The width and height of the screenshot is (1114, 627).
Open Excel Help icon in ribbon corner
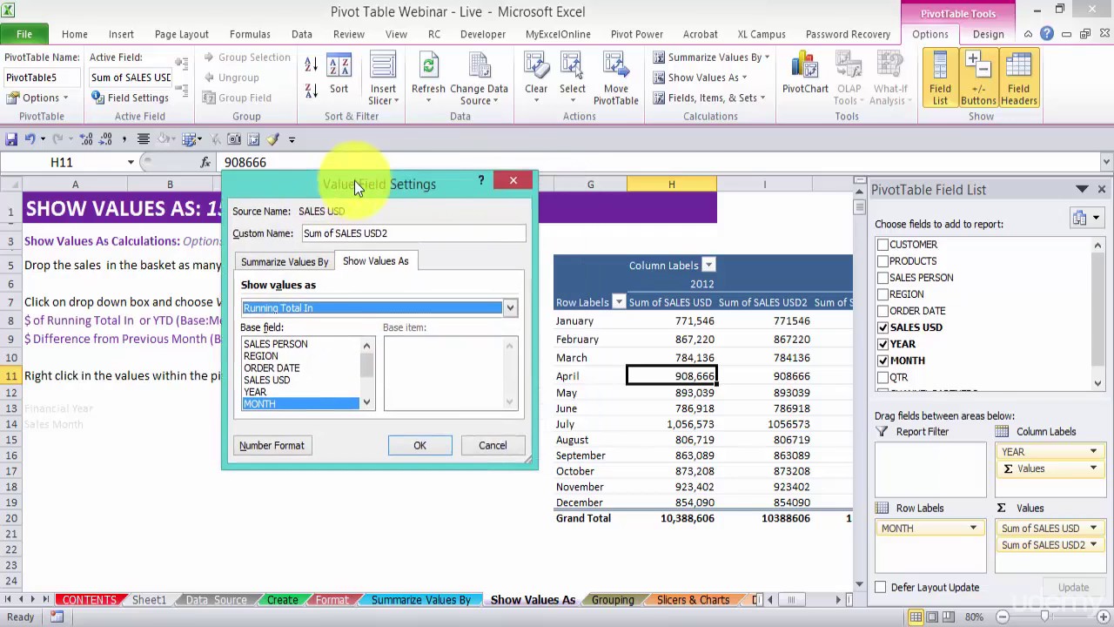point(1046,34)
